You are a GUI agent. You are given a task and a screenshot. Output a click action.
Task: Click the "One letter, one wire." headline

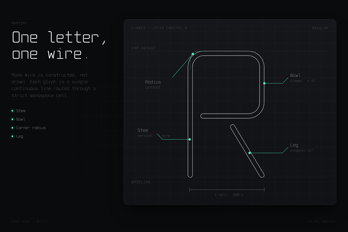coord(59,46)
